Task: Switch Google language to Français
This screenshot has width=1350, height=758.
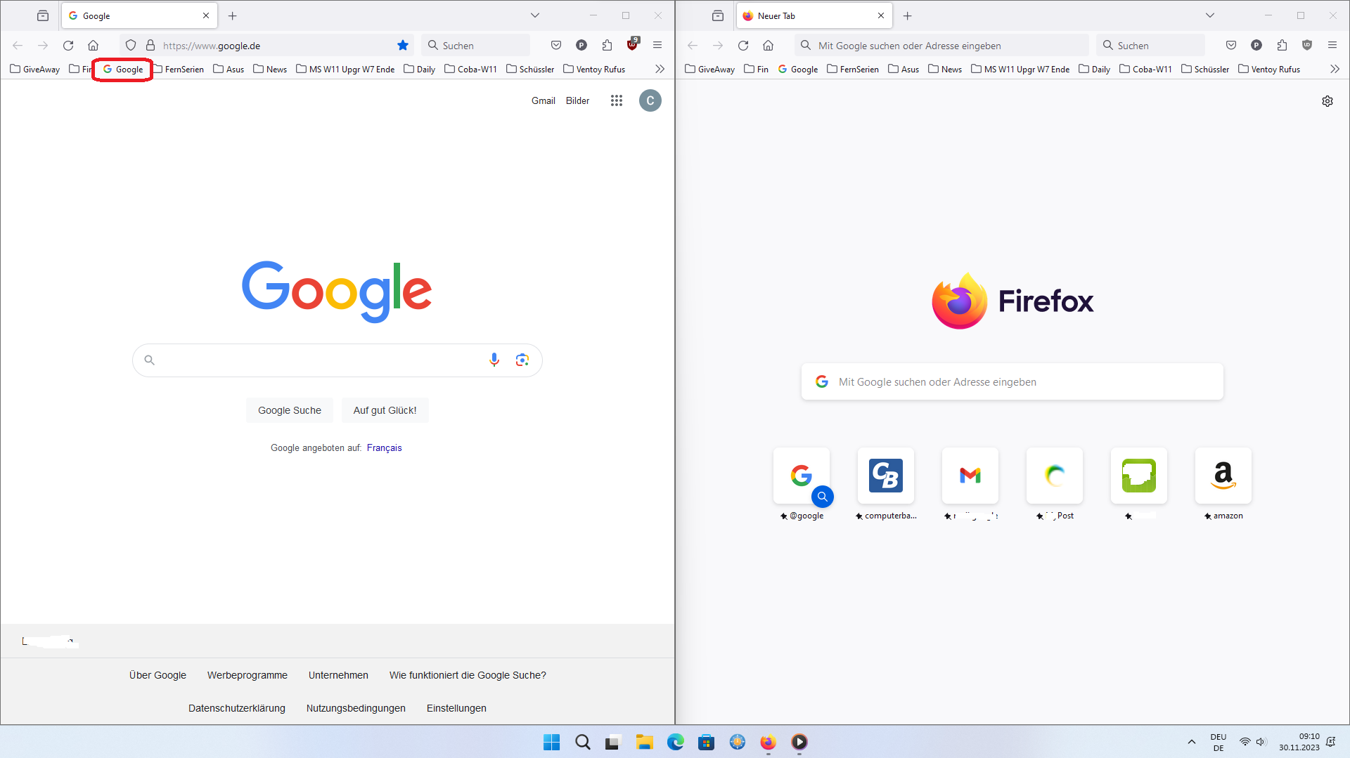Action: 385,447
